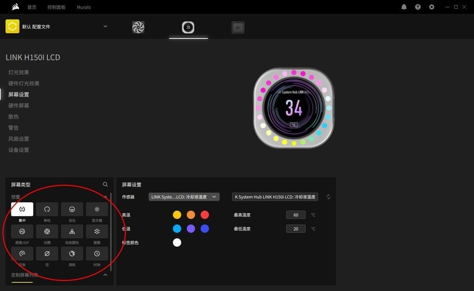Click the yellow profile hexagon icon
Image resolution: width=474 pixels, height=291 pixels.
click(12, 26)
